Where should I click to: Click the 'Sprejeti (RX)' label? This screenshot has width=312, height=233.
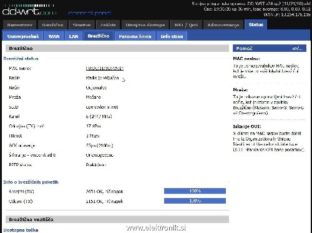pos(21,192)
